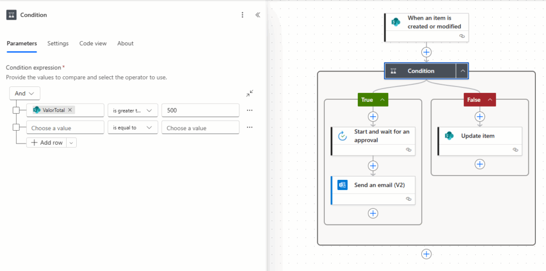Click plus below the Send an email action
The width and height of the screenshot is (546, 271).
(373, 213)
